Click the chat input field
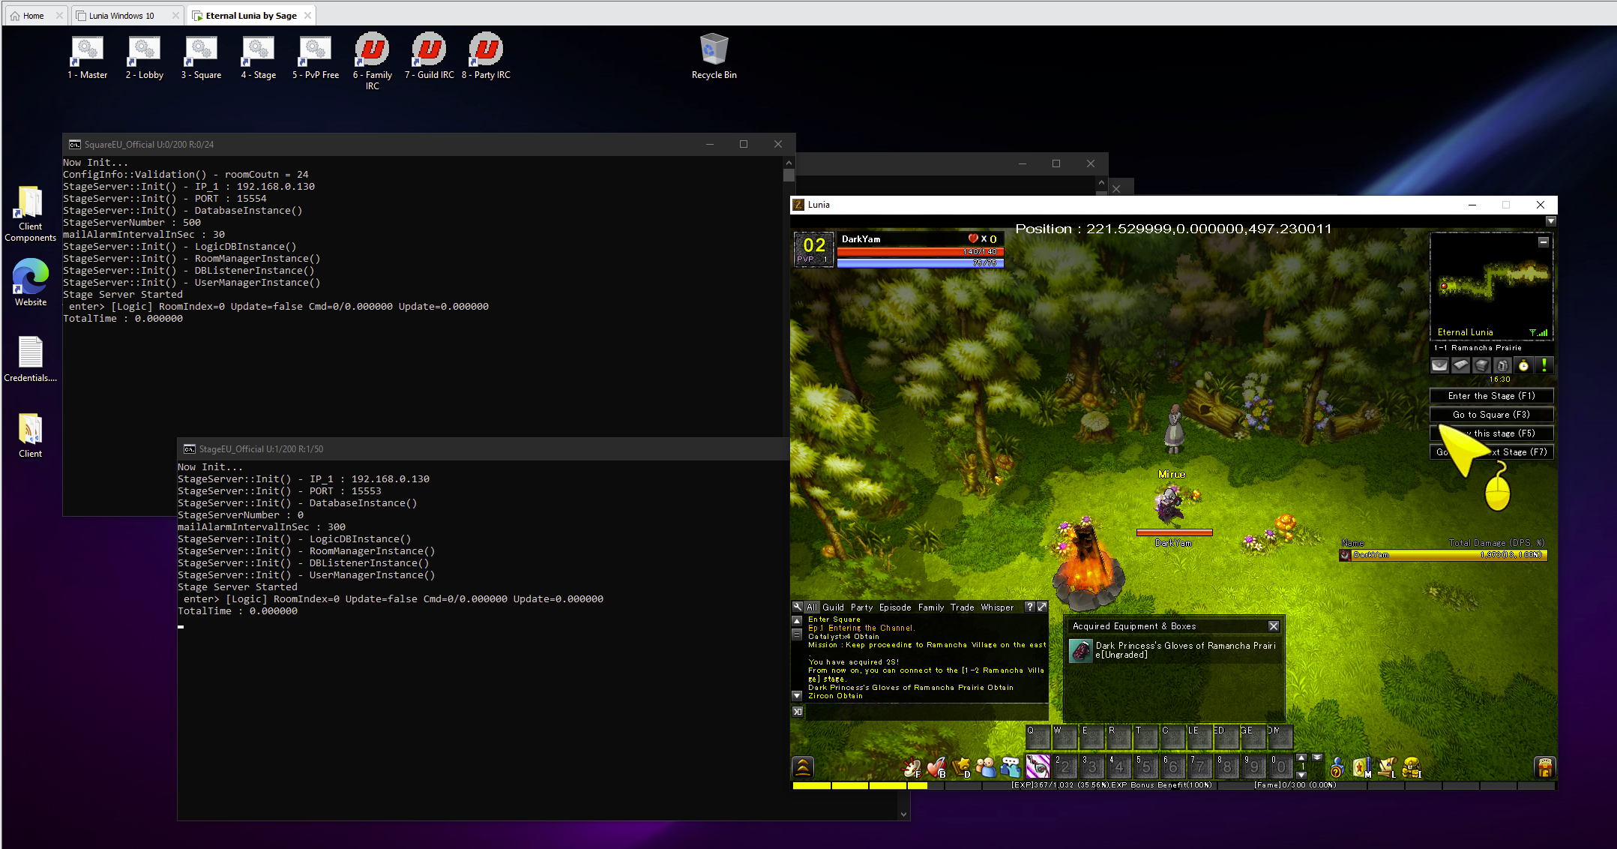The width and height of the screenshot is (1617, 849). point(926,712)
